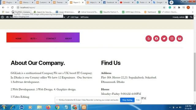This screenshot has height=110, width=196.
Task: Reload the page with refresh icon
Action: coord(12,7)
